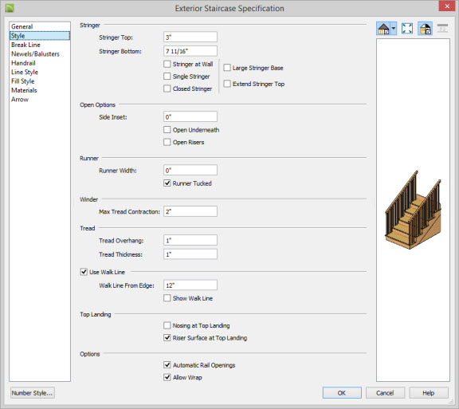Select the Handrail panel in the list
The height and width of the screenshot is (409, 459).
pos(23,63)
